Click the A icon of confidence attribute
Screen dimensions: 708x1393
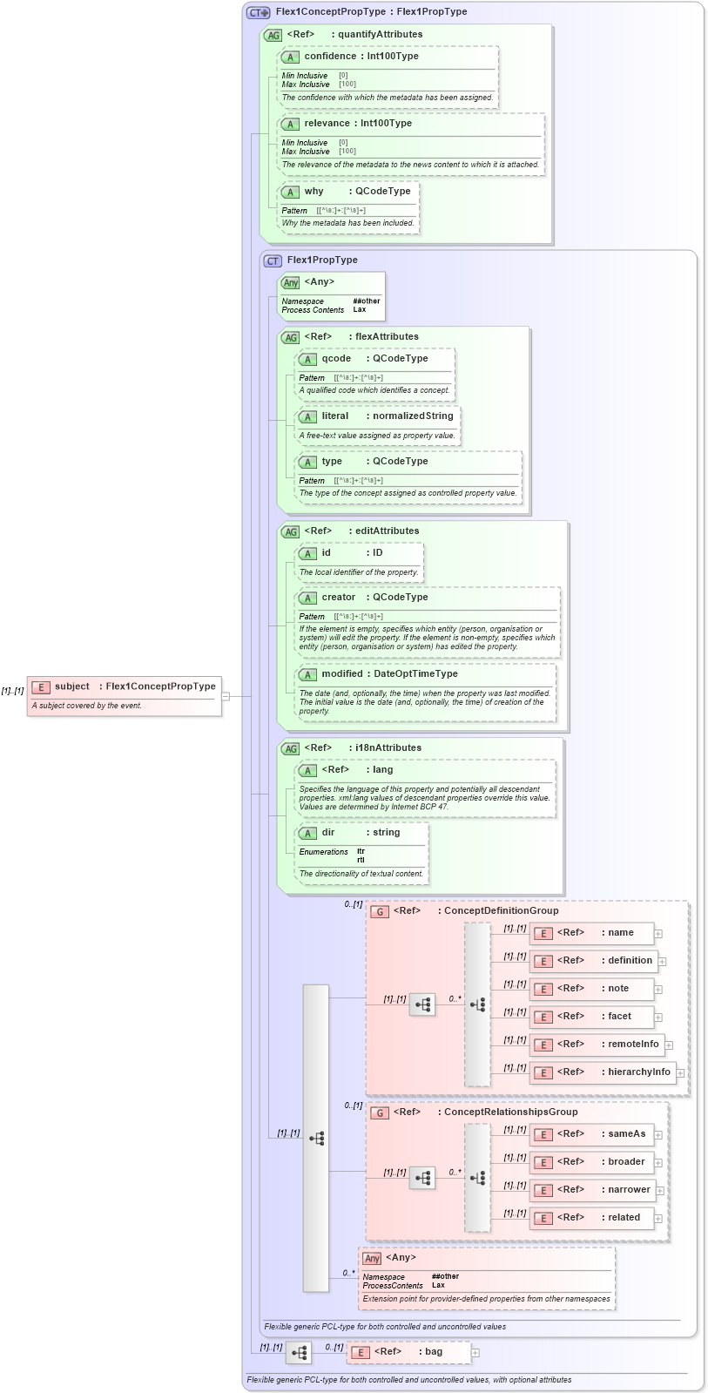coord(290,57)
